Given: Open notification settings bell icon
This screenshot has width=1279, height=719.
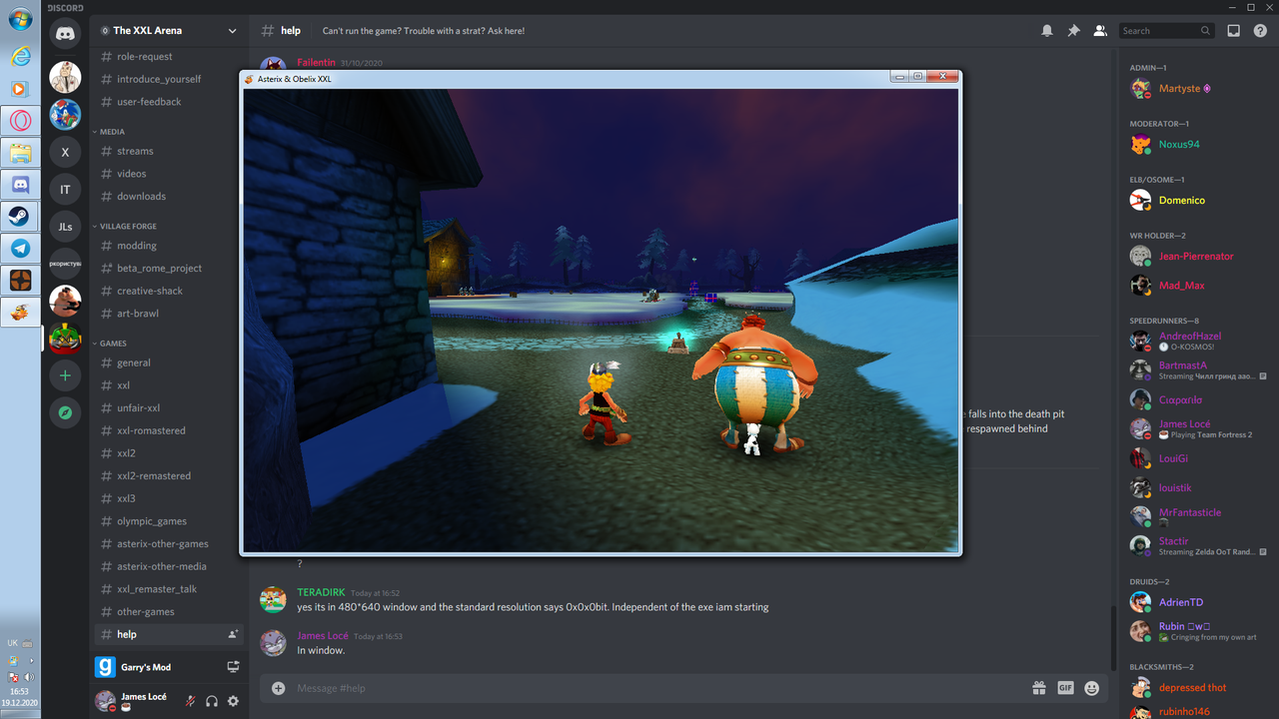Looking at the screenshot, I should click(x=1047, y=31).
